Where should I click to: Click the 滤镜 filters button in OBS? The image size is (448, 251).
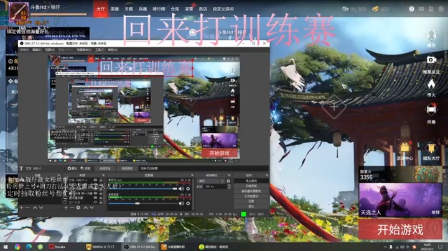tap(85, 168)
